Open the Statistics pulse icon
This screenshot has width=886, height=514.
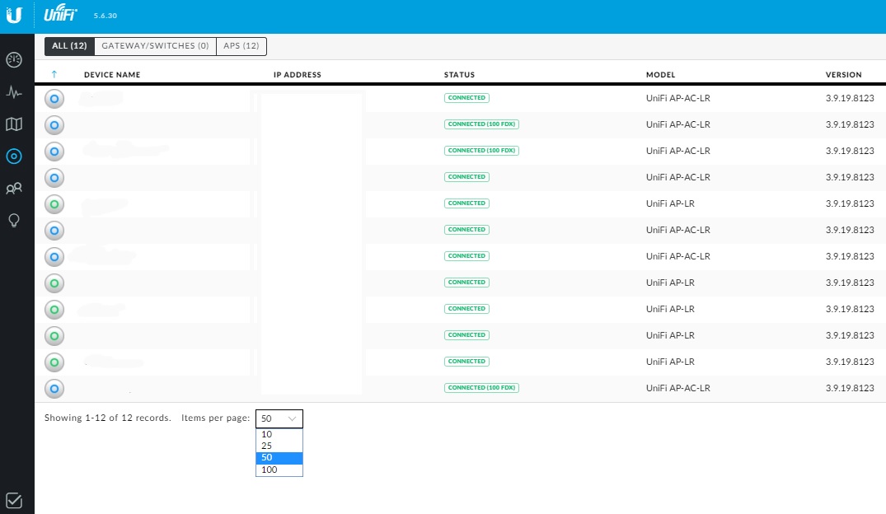[14, 92]
